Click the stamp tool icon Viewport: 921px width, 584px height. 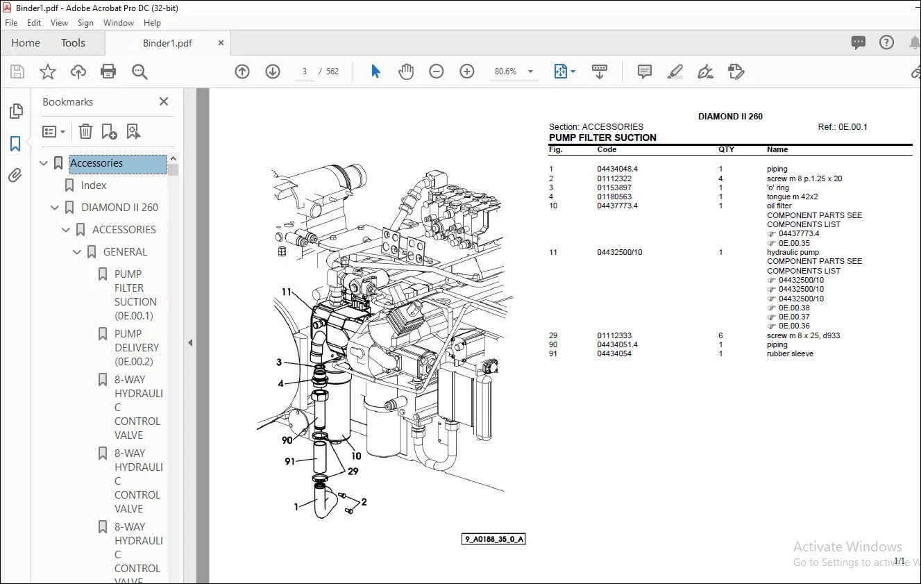pos(736,72)
